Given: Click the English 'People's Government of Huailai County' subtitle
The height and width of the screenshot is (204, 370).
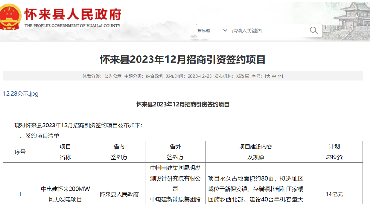Looking at the screenshot, I should (72, 26).
